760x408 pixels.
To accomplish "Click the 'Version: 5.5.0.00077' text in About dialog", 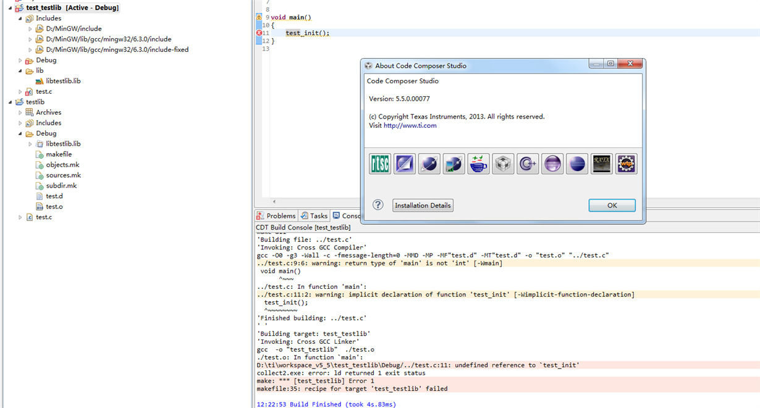I will [399, 99].
